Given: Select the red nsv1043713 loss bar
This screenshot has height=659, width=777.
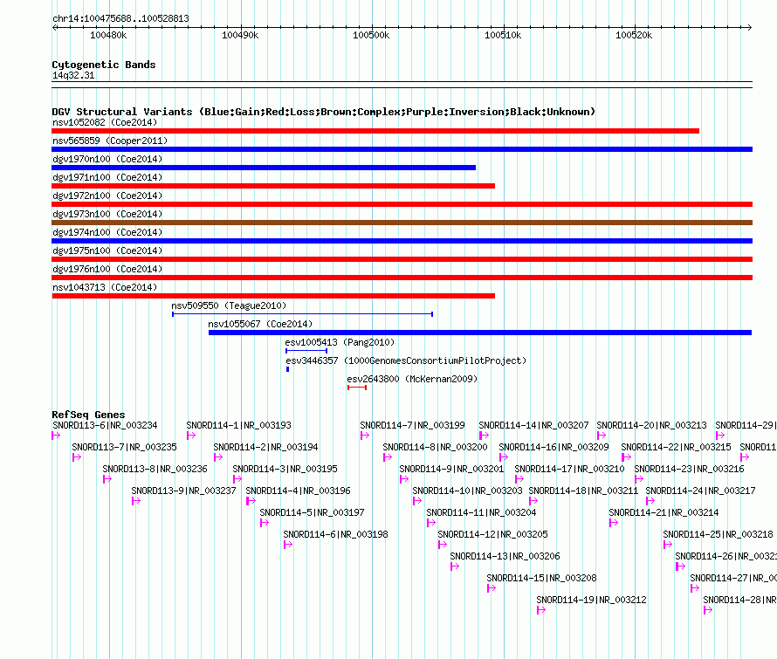Looking at the screenshot, I should pos(273,296).
